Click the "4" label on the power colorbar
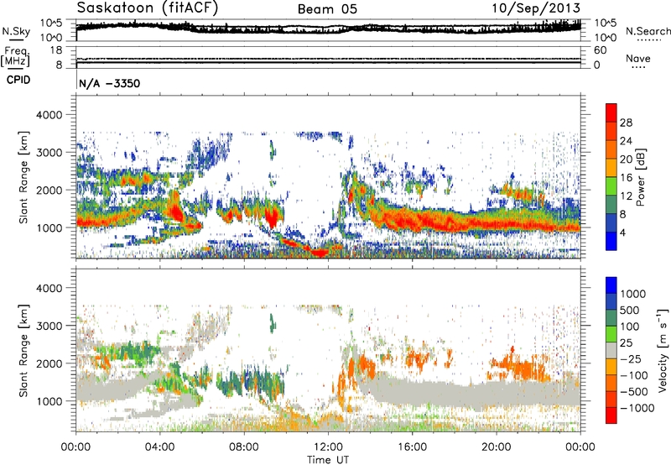 622,232
